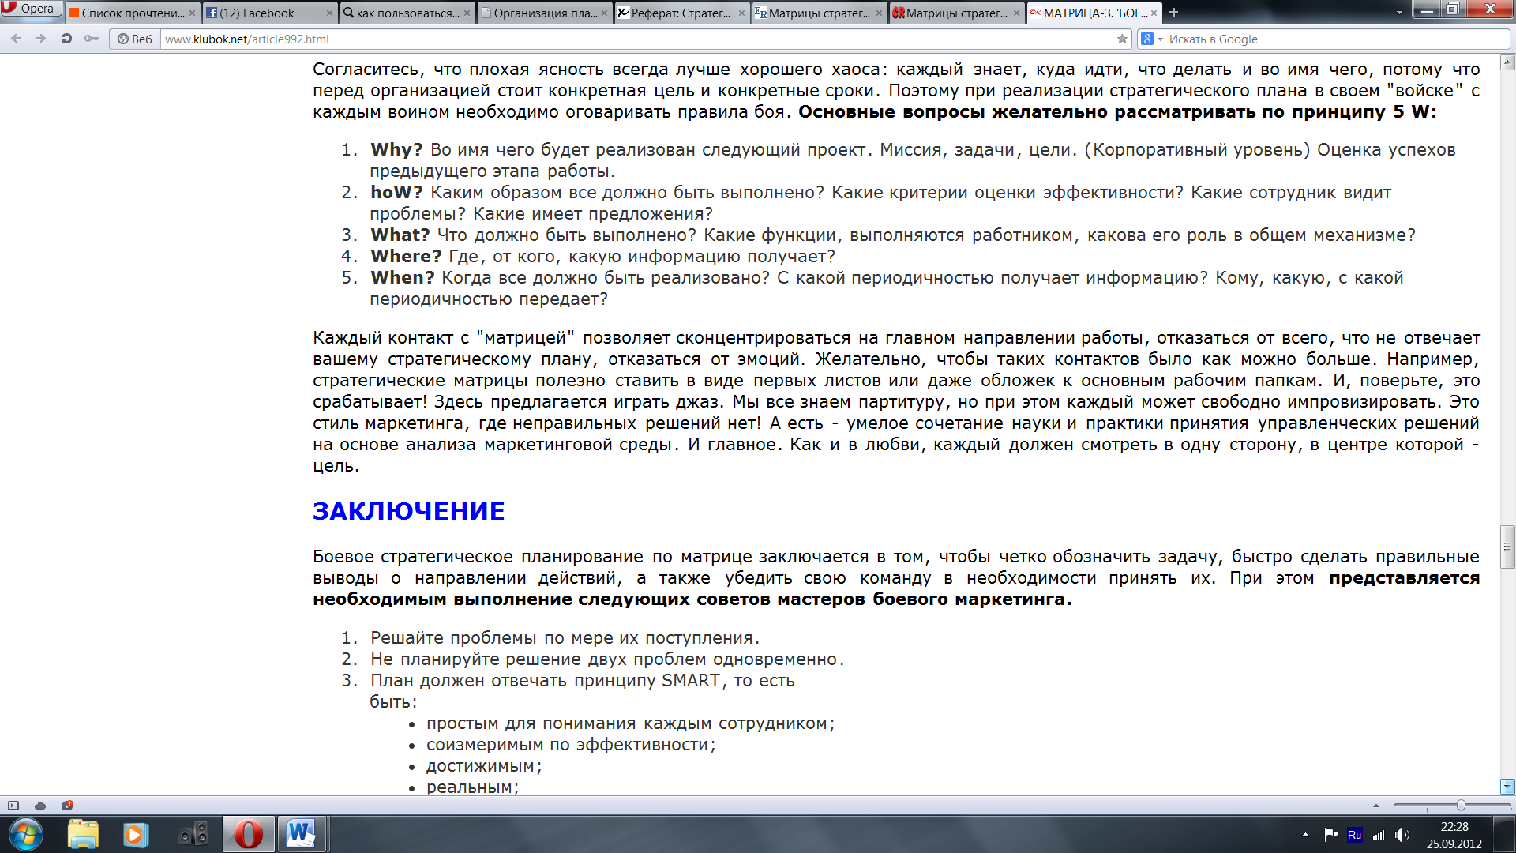Close the как пользоваться... tab
The width and height of the screenshot is (1516, 853).
point(467,13)
